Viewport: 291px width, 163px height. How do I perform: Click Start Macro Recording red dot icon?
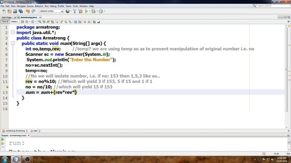click(x=85, y=22)
